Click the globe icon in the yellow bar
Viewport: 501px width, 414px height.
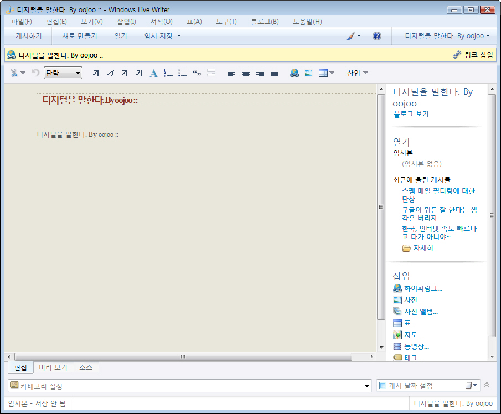[11, 55]
